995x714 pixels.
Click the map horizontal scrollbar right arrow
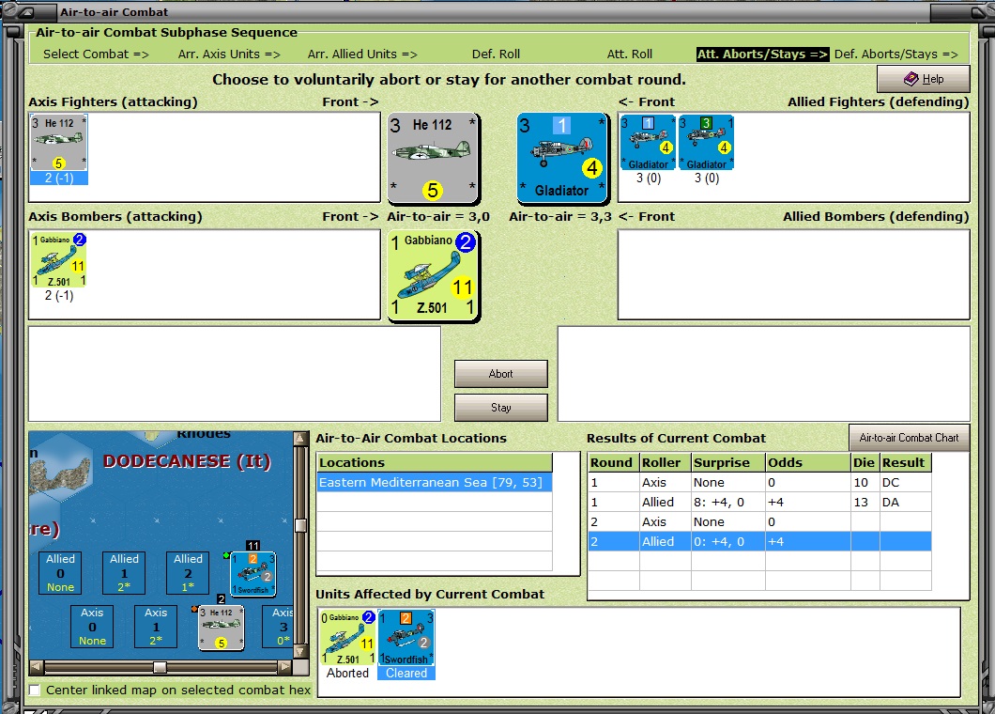(x=285, y=667)
